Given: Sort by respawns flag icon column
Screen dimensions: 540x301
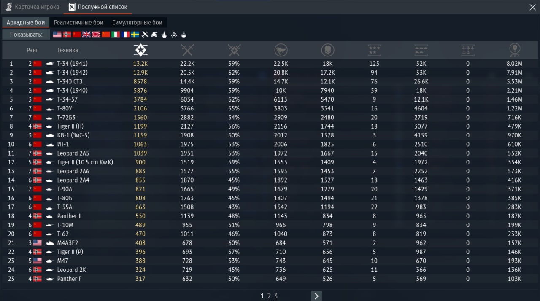Looking at the screenshot, I should [281, 50].
